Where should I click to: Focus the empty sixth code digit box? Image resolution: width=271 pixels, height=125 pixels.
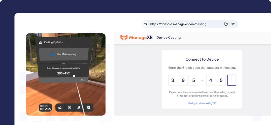(x=232, y=80)
